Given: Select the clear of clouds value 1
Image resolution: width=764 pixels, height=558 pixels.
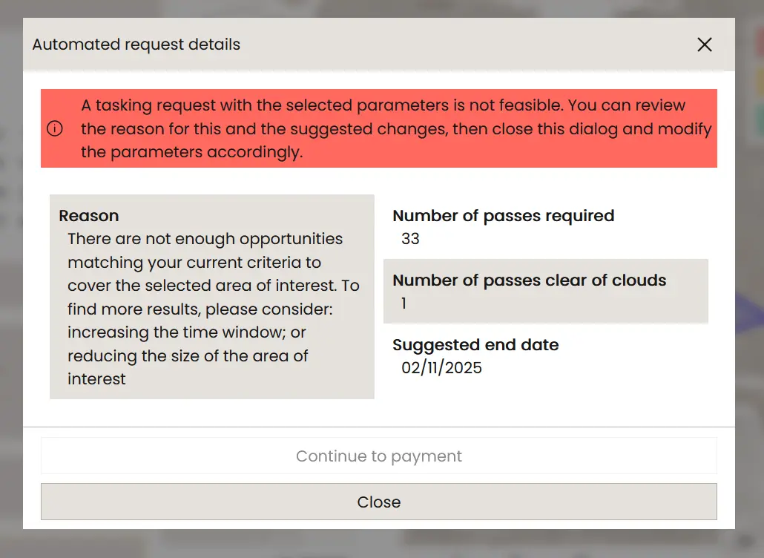Looking at the screenshot, I should pyautogui.click(x=404, y=303).
